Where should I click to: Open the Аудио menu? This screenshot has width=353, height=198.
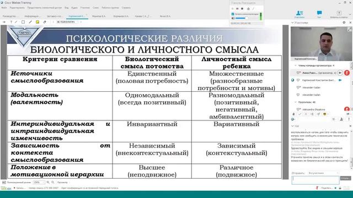tap(74, 8)
